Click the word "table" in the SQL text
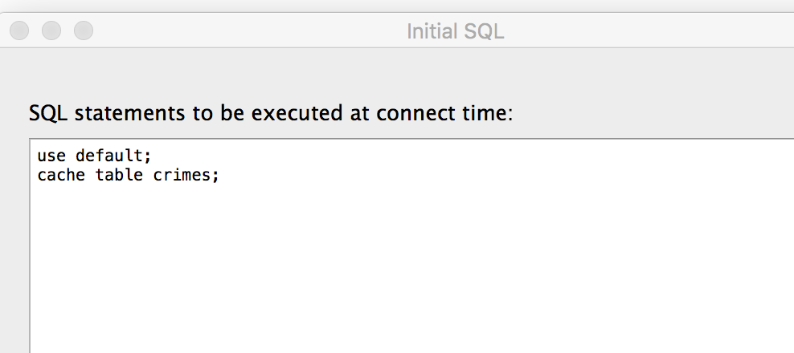Screen dimensions: 794x353 point(119,175)
